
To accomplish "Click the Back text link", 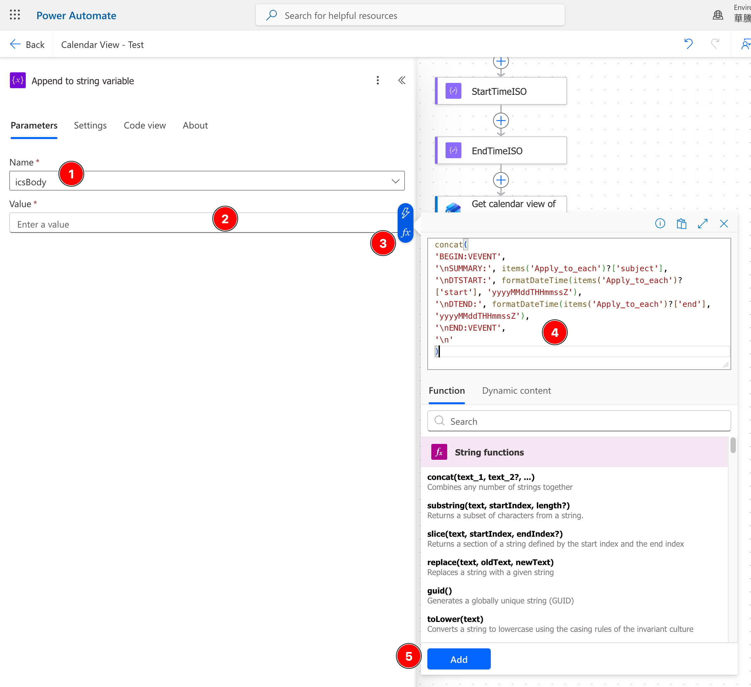I will pyautogui.click(x=35, y=45).
